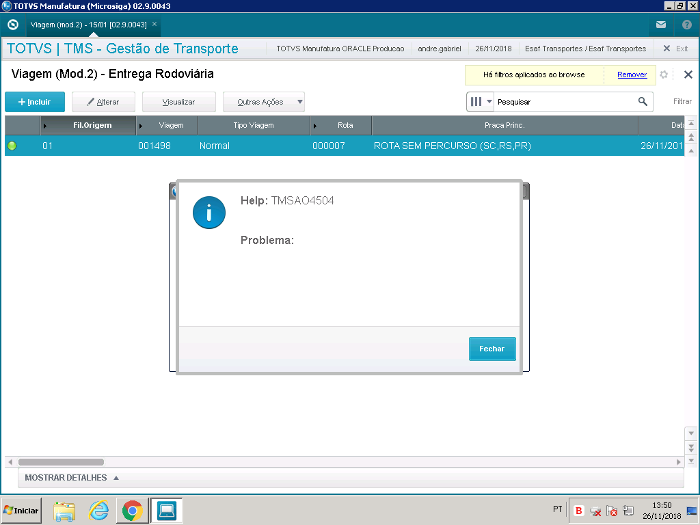This screenshot has height=525, width=700.
Task: Move down one row grid arrow
Action: [691, 433]
